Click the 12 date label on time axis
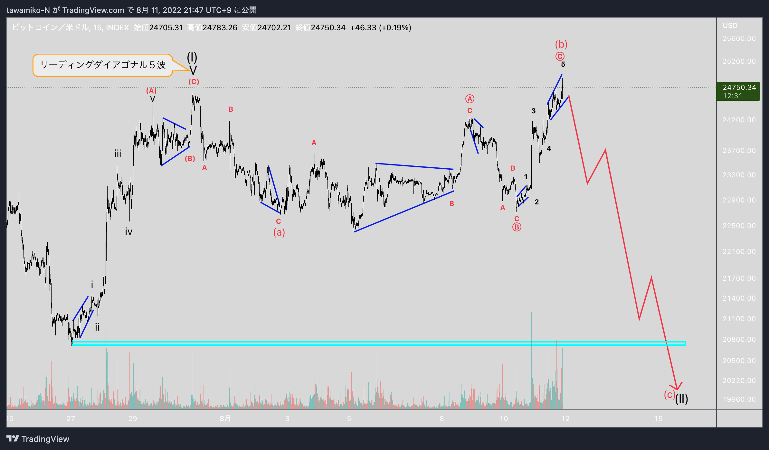 (565, 418)
